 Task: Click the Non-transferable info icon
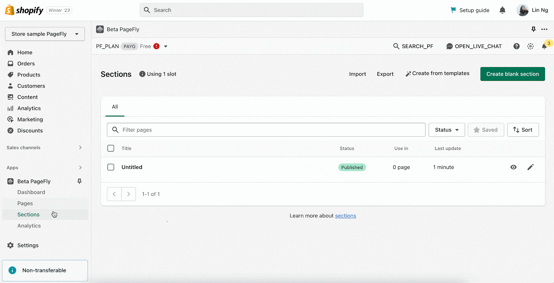[x=12, y=270]
